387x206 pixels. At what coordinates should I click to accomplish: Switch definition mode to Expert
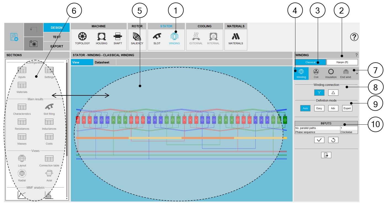tap(347, 108)
